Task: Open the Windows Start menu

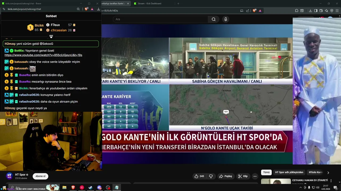Action: click(x=4, y=188)
